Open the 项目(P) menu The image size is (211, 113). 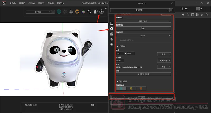click(41, 3)
